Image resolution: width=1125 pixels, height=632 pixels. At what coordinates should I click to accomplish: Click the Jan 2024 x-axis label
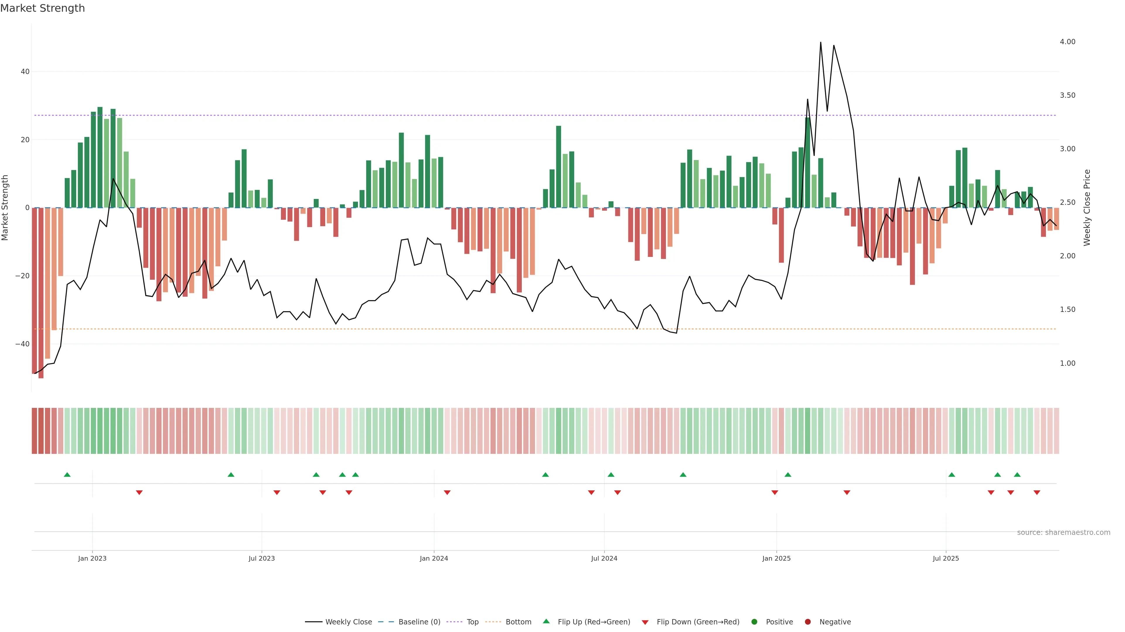click(434, 558)
